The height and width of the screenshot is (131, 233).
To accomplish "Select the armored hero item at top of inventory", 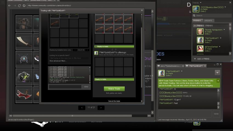I will coord(24,24).
